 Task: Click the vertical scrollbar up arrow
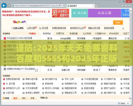130,11
